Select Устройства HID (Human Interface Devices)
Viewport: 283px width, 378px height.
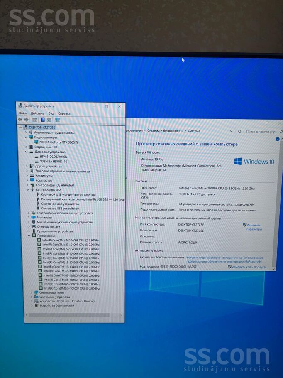67,301
